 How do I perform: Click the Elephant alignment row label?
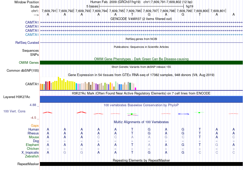[32, 145]
